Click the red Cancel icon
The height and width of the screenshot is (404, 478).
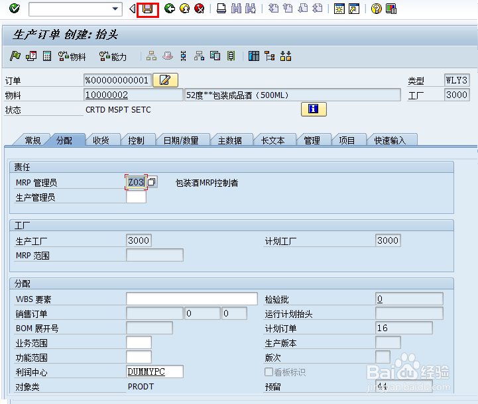(199, 9)
